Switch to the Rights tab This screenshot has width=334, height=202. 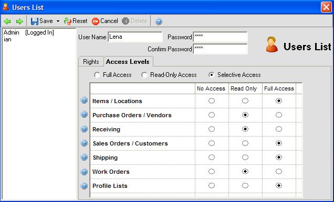click(91, 62)
